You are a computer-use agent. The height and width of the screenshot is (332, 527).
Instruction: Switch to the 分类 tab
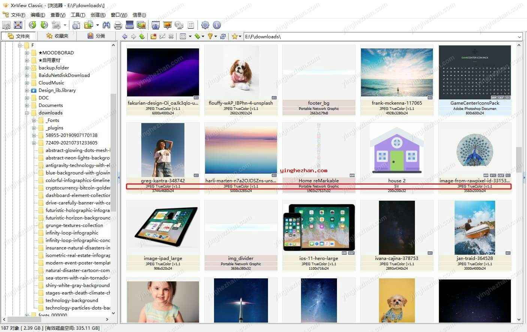coord(96,36)
